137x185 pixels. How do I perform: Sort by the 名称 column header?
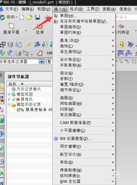click(30, 84)
